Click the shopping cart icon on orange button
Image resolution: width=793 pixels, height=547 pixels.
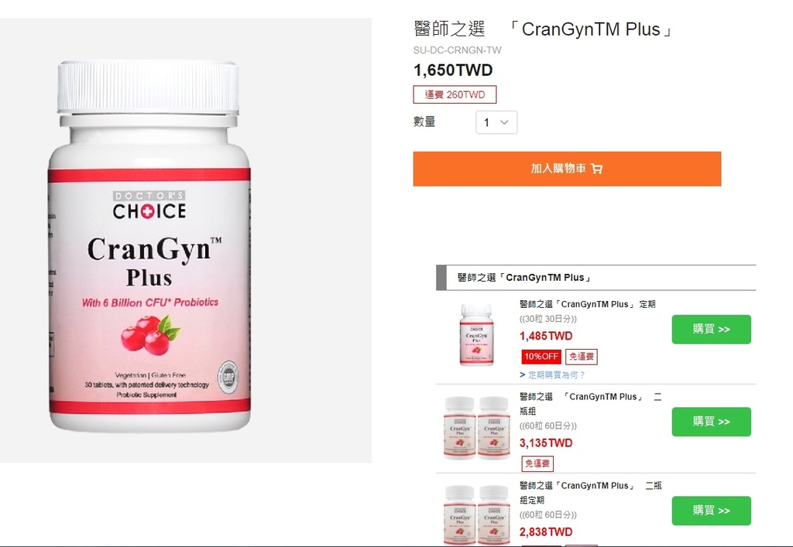(597, 169)
